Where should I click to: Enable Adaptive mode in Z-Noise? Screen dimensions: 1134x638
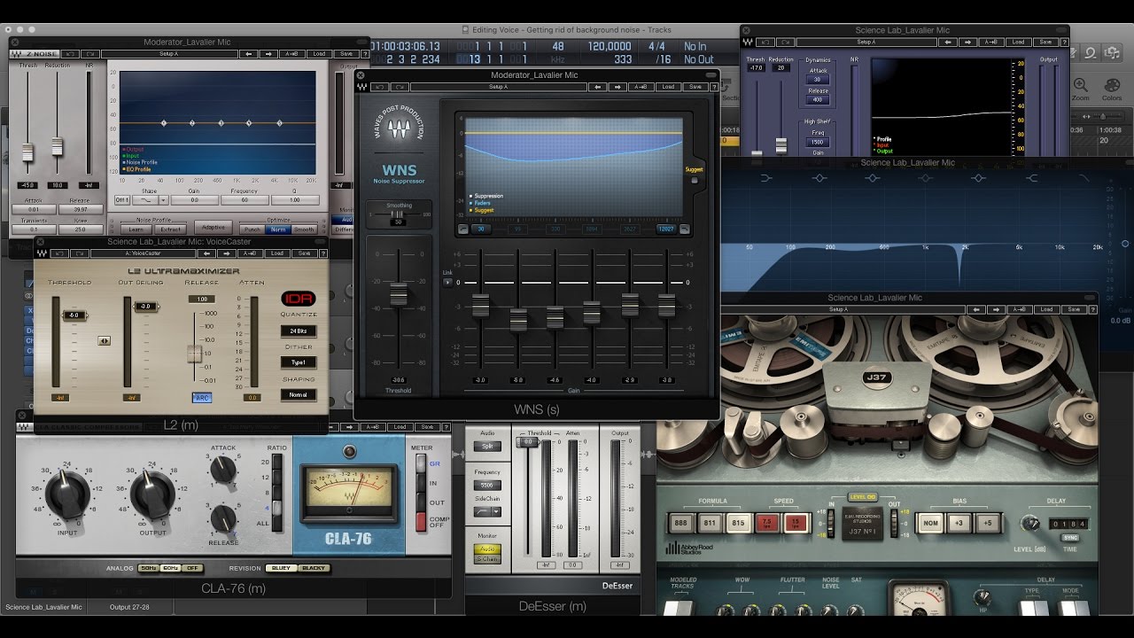[x=213, y=228]
